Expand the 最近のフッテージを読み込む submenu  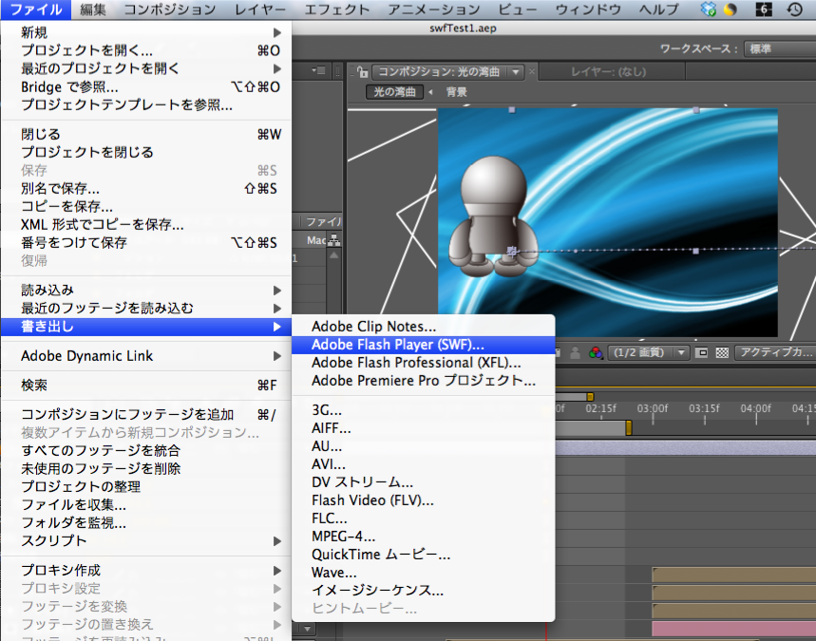pos(145,309)
